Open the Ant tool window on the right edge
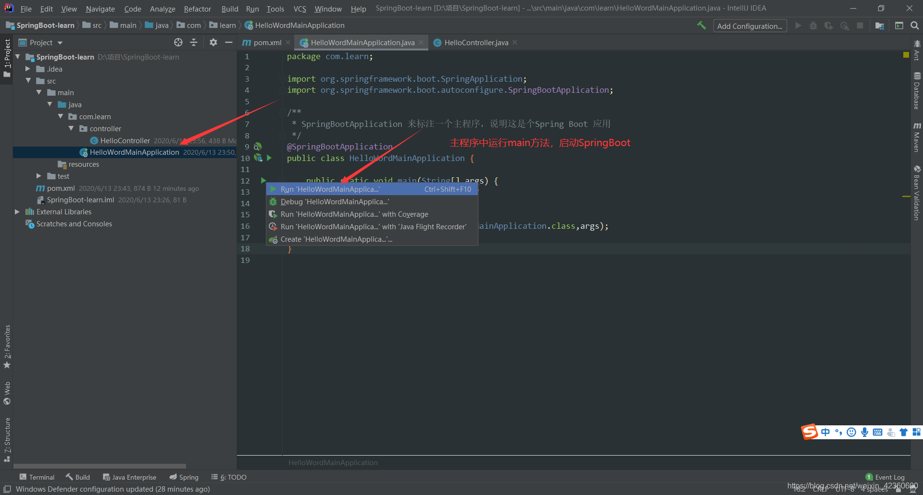The height and width of the screenshot is (495, 923). point(917,50)
